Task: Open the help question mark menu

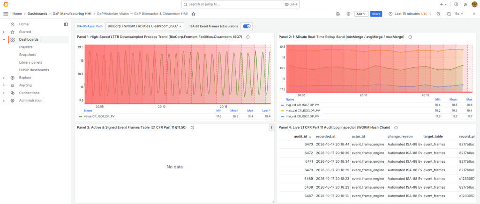Action: coord(456,4)
